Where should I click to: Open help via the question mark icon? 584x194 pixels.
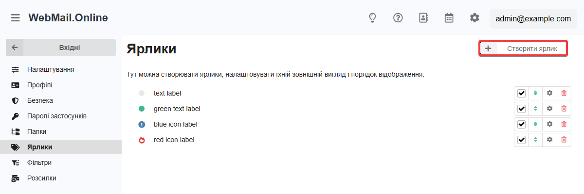pos(398,18)
